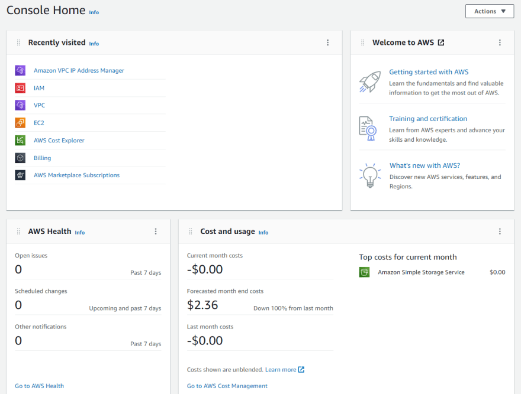Viewport: 521px width, 394px height.
Task: Click Info next to AWS Health
Action: (x=80, y=233)
